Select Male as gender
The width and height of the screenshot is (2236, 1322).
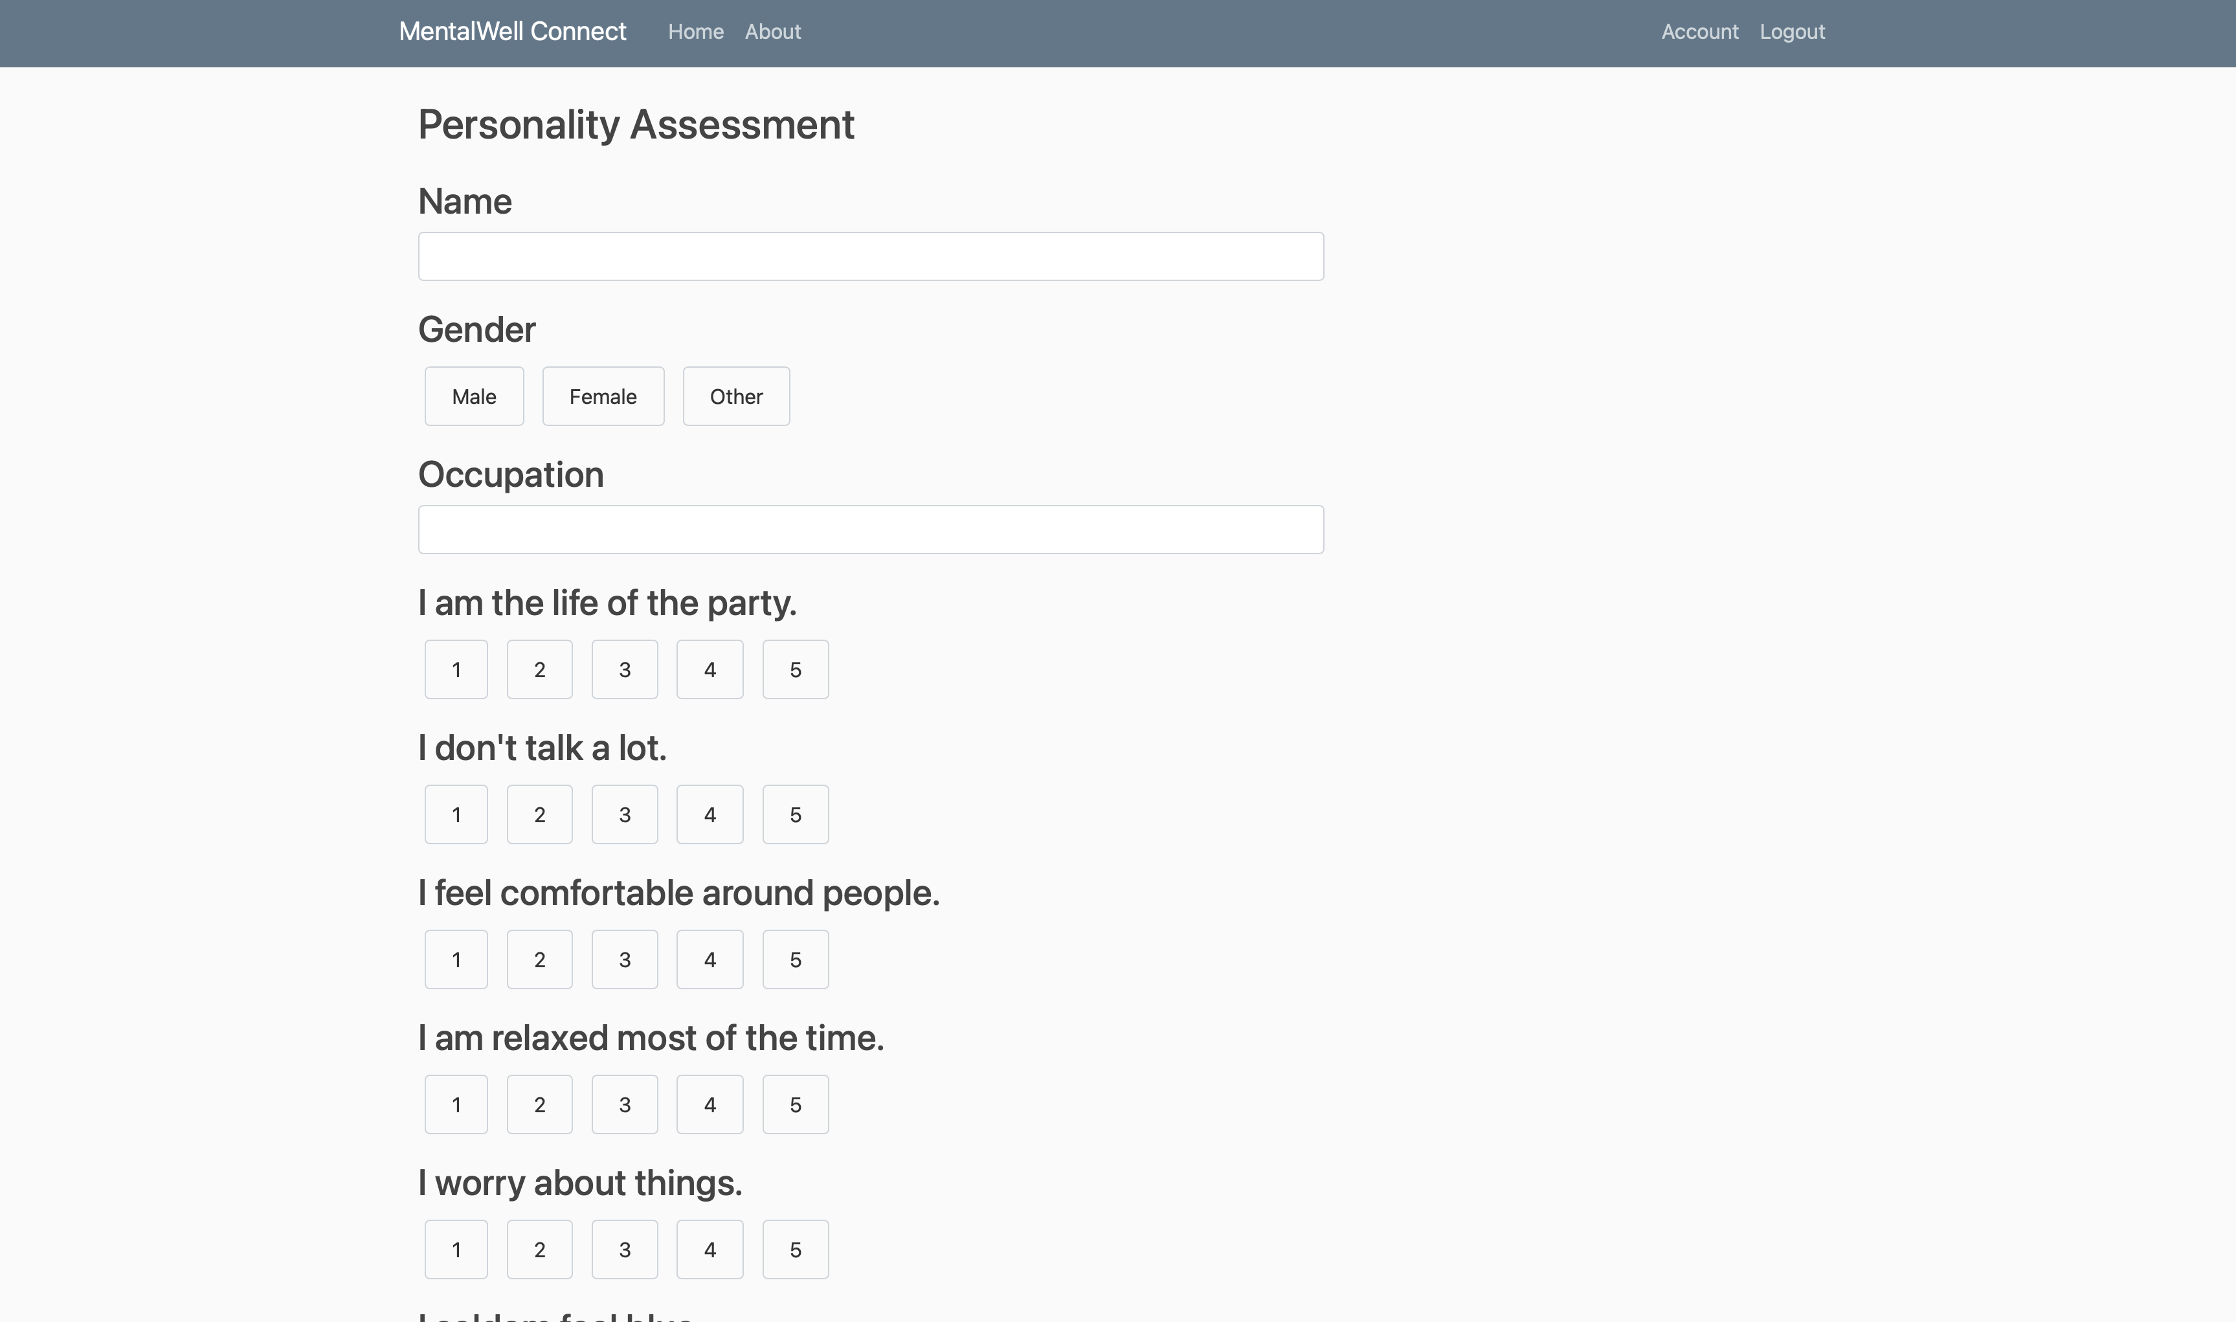[474, 396]
